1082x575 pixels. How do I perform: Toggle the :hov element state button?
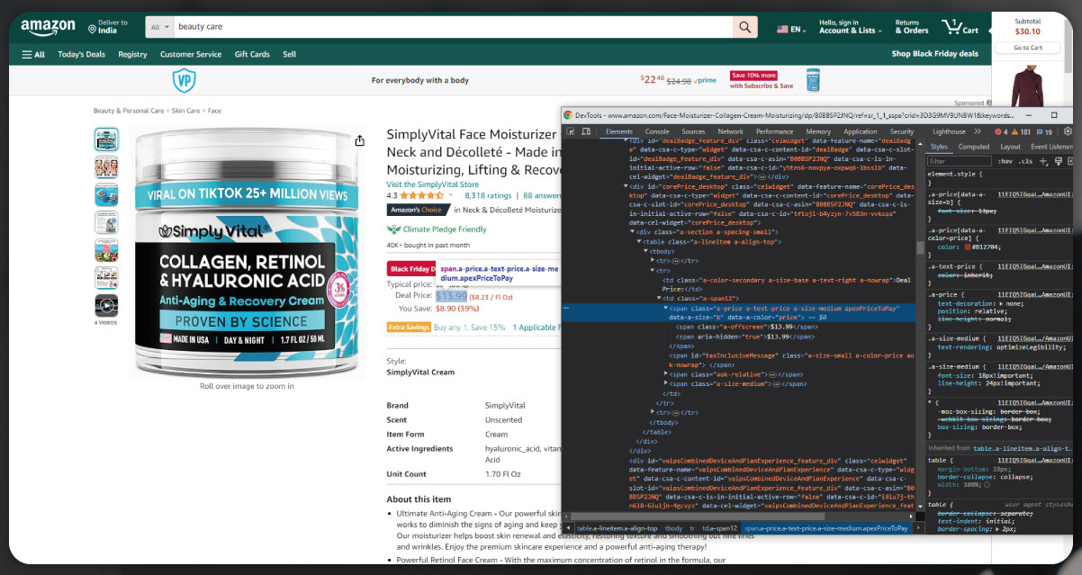pyautogui.click(x=1005, y=161)
